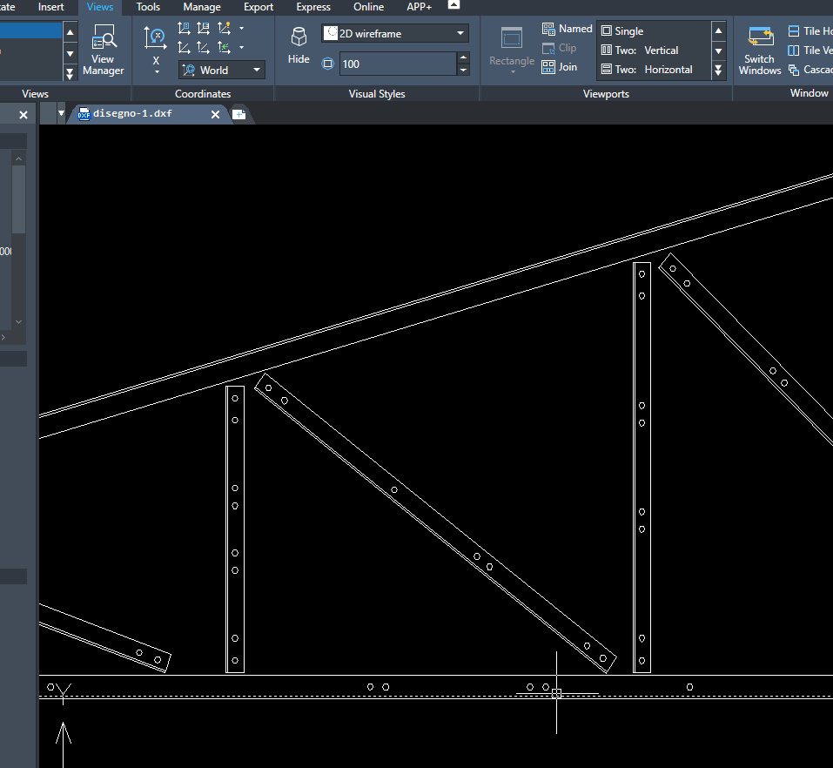Click the Tile Horizontally icon
Image resolution: width=833 pixels, height=768 pixels.
[x=794, y=30]
